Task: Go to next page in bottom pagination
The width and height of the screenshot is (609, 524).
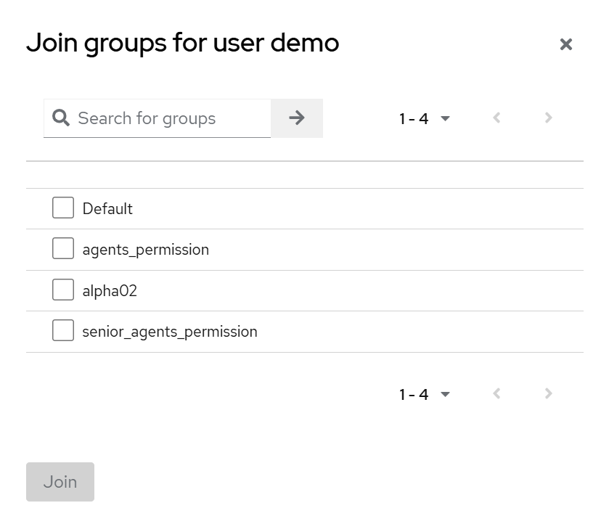Action: click(549, 394)
